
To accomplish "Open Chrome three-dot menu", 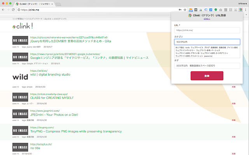I will click(x=245, y=10).
